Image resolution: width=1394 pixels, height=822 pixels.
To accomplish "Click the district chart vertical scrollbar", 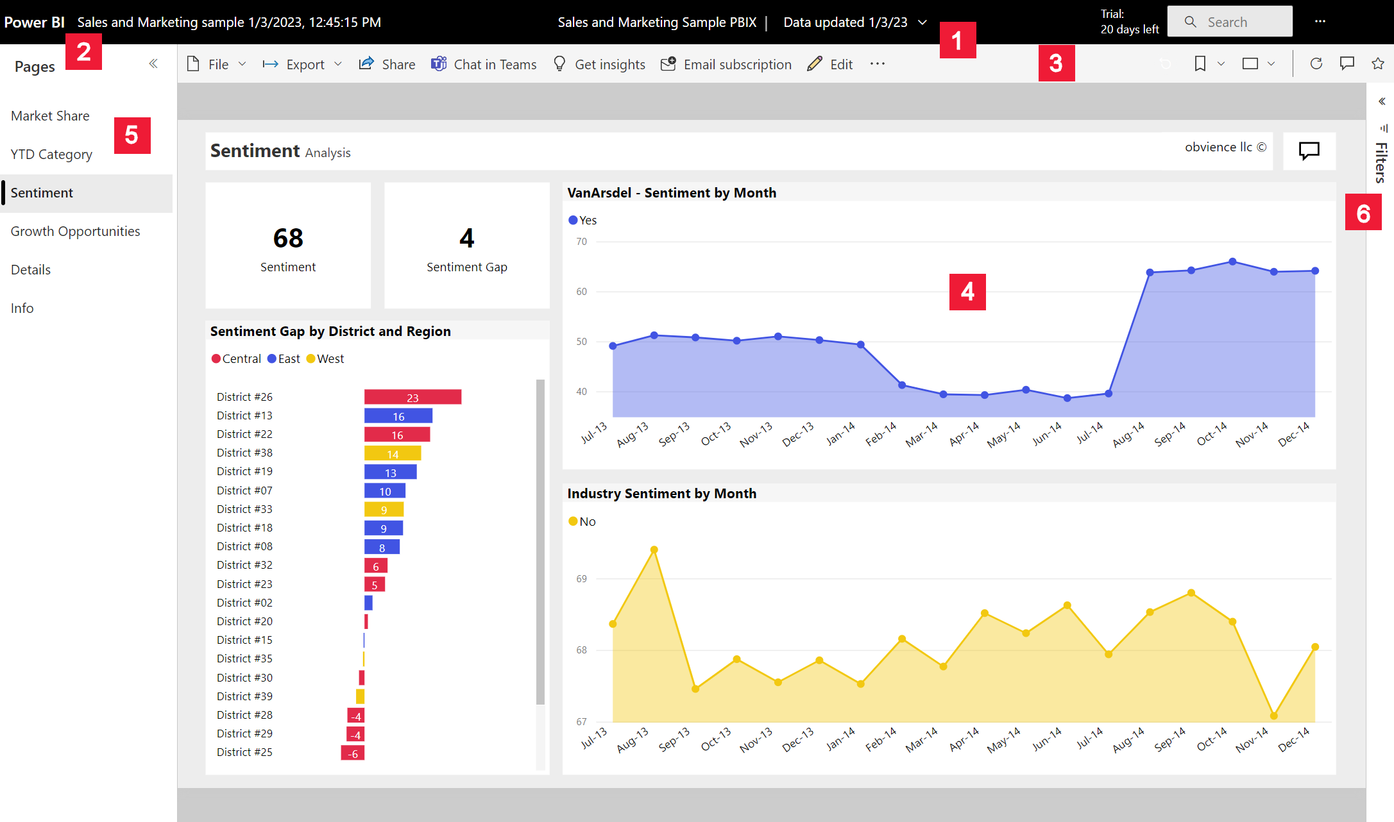I will 540,542.
